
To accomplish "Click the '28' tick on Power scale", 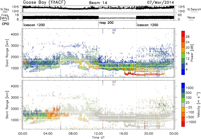I will 187,37.
